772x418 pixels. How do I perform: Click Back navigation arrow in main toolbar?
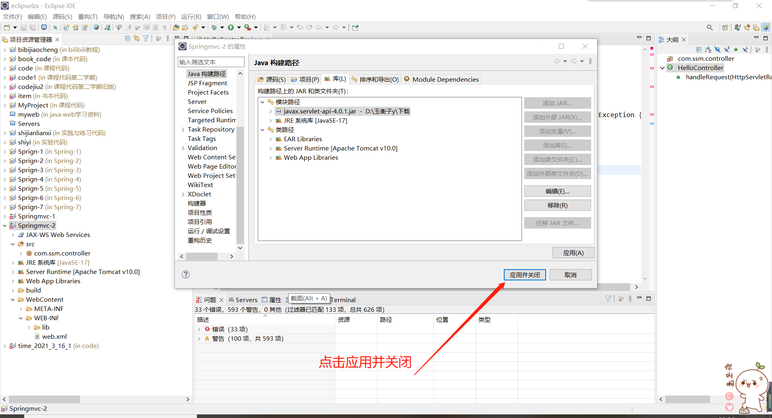pos(319,27)
